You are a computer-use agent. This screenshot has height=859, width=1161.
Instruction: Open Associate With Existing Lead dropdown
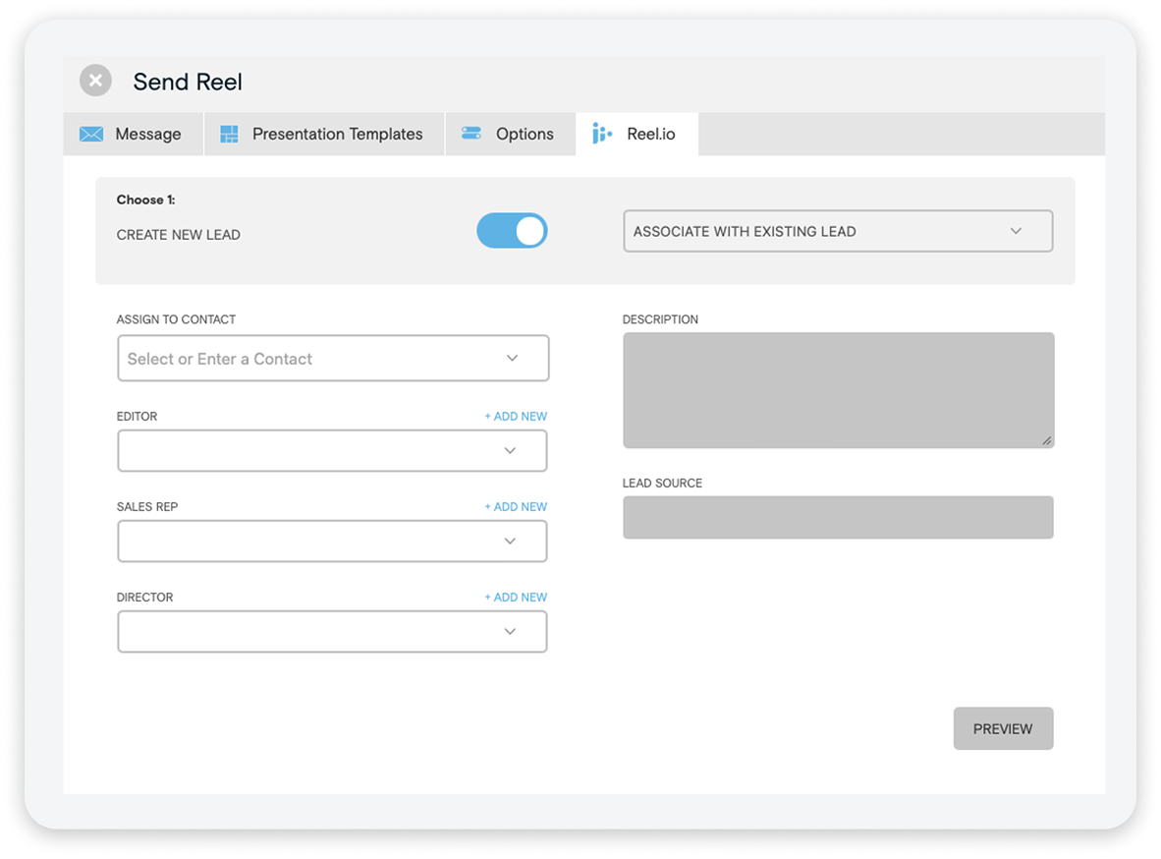(x=837, y=231)
